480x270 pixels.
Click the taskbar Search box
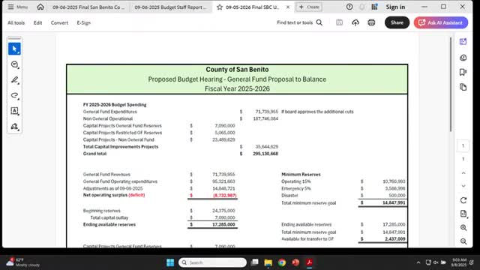tap(212, 262)
